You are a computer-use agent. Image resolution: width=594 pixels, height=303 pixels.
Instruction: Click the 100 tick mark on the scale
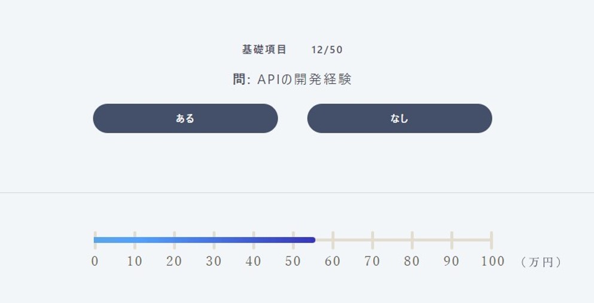[491, 240]
